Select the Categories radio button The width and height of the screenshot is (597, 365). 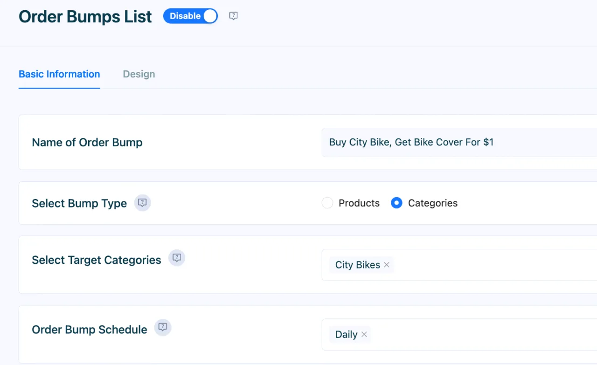(x=396, y=203)
